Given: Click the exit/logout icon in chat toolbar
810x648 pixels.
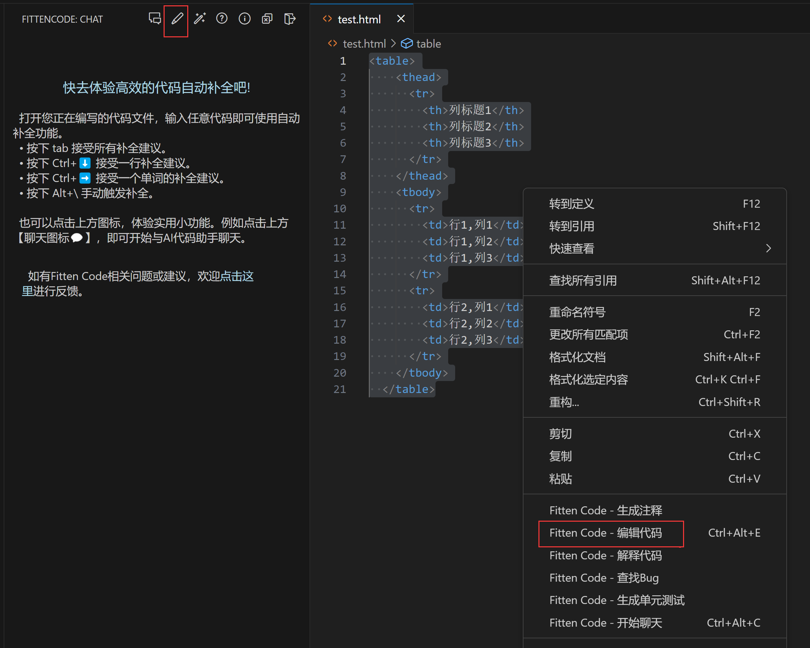Looking at the screenshot, I should [290, 19].
